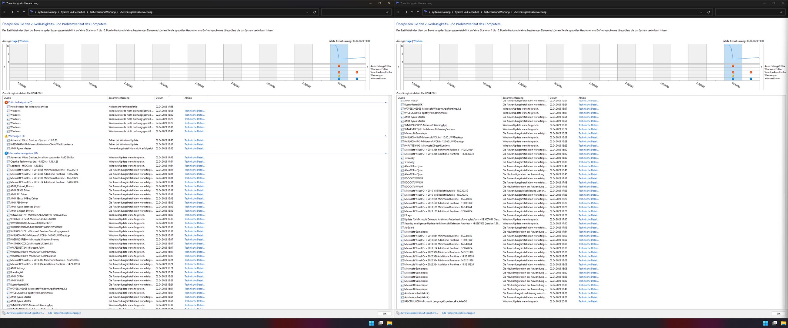Click the up-arrow navigation button in the right window
Image resolution: width=788 pixels, height=328 pixels.
click(418, 12)
